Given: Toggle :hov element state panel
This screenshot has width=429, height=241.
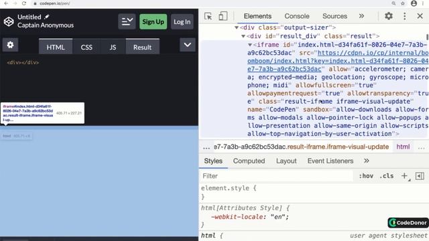Looking at the screenshot, I should 366,176.
